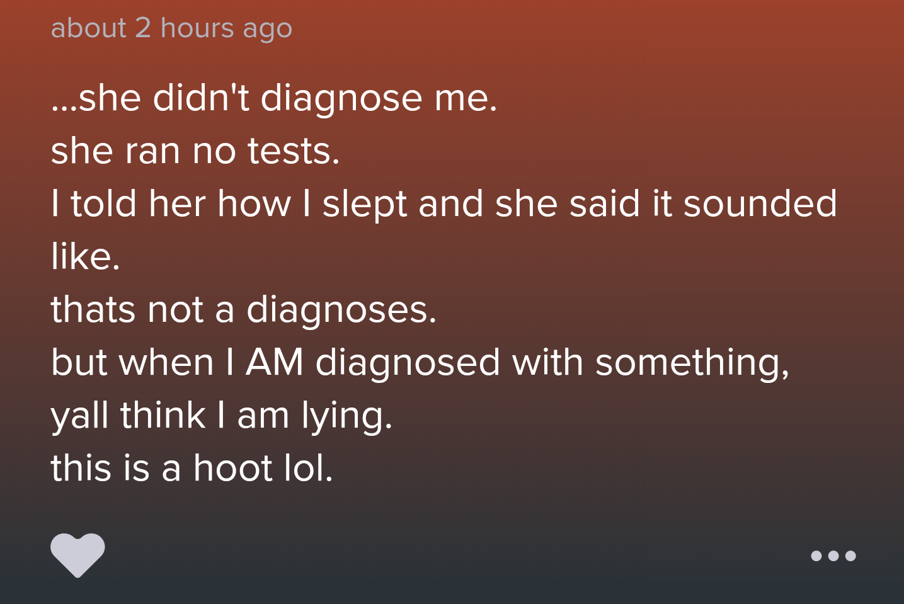Click the line 'this is a hoot lol.'
The width and height of the screenshot is (904, 604).
192,469
